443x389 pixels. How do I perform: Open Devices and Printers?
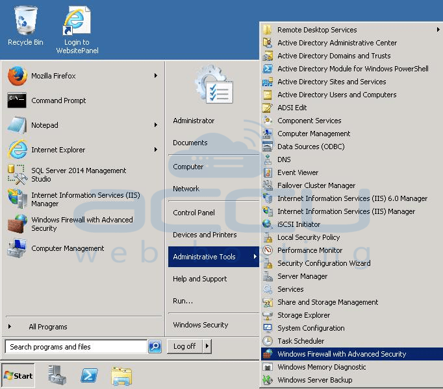click(205, 235)
